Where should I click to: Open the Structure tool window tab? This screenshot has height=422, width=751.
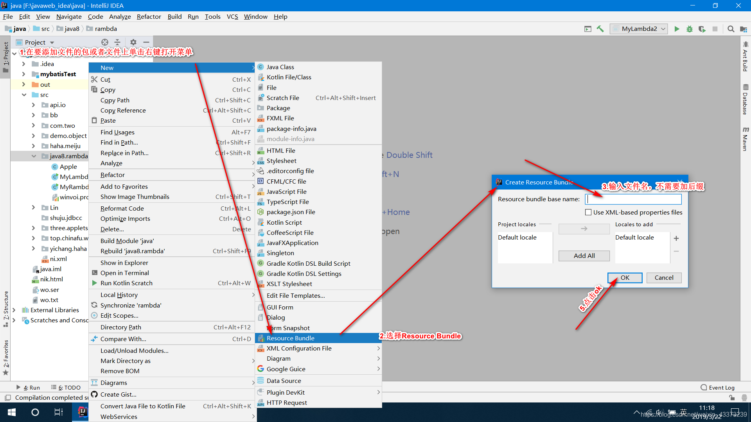(6, 309)
